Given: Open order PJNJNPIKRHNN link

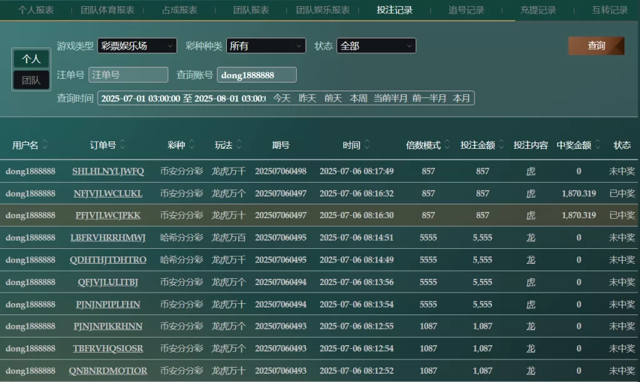Looking at the screenshot, I should [x=108, y=326].
